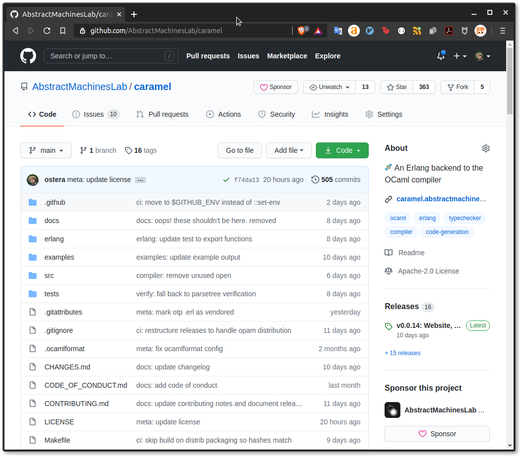Viewport: 520px width, 456px height.
Task: Open the 16 tags link
Action: point(141,150)
